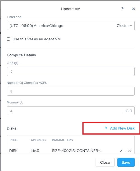Click the Close button
The height and width of the screenshot is (171, 140).
(105, 162)
